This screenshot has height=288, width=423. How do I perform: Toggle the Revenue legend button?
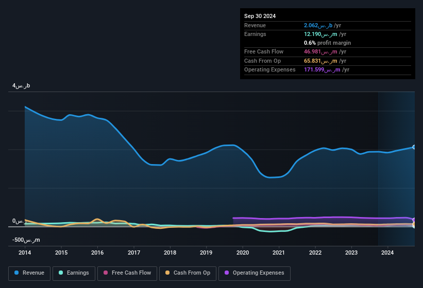(29, 273)
